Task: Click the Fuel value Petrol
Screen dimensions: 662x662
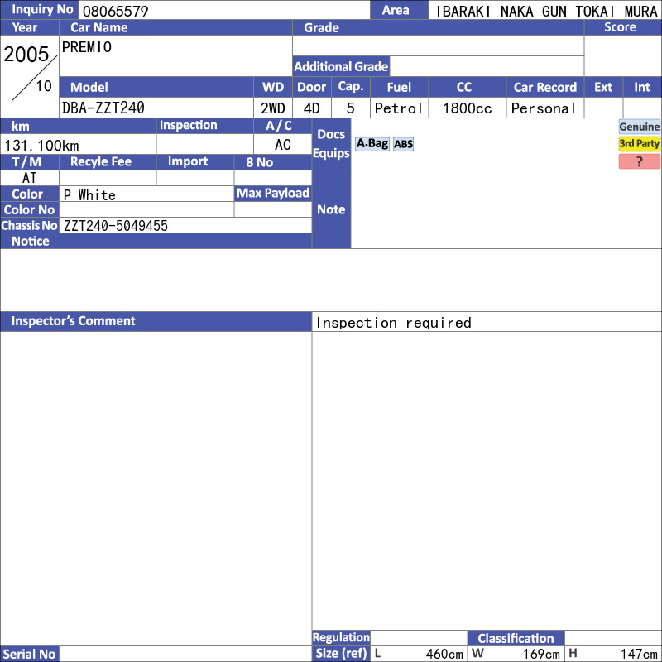Action: 399,108
